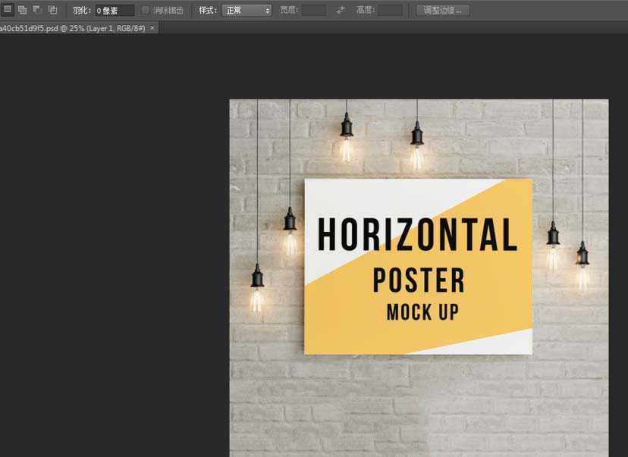Screen dimensions: 628x457
Task: Click the POSTER word on the canvas
Action: [419, 281]
